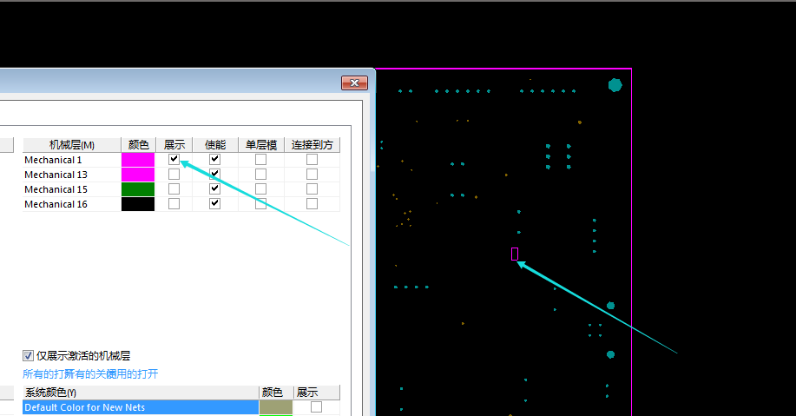The height and width of the screenshot is (416, 796).
Task: Check 展示 box for Default Color for New Nets
Action: pyautogui.click(x=316, y=407)
